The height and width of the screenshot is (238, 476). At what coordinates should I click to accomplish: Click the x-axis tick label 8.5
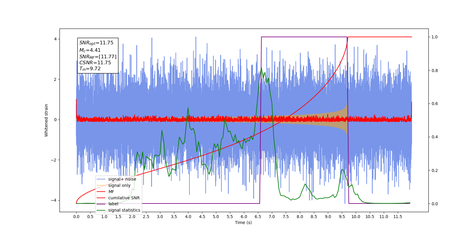(314, 217)
